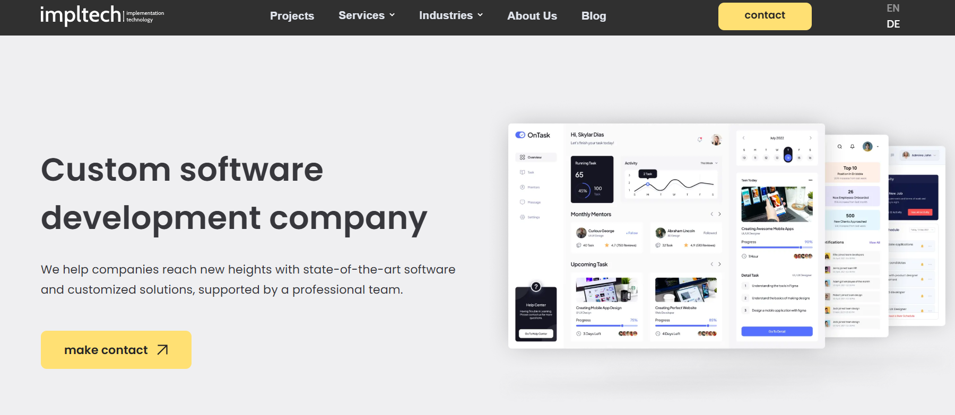The image size is (955, 415).
Task: Select Creating Perfect Website task thumbnail
Action: click(x=685, y=289)
